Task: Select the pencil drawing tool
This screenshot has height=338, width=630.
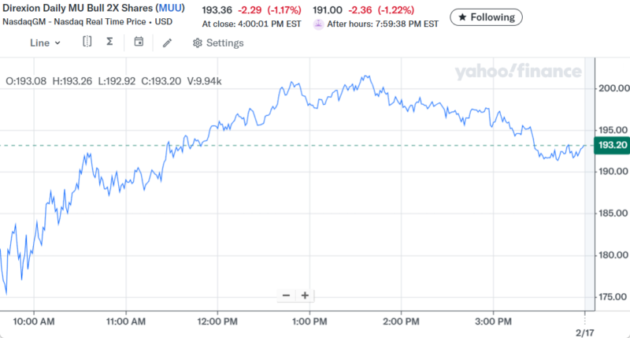Action: tap(167, 43)
